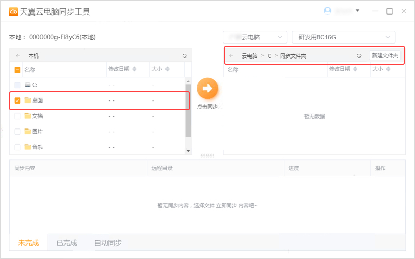Toggle the select-all checkbox beside 名称
415x259 pixels.
coord(17,70)
